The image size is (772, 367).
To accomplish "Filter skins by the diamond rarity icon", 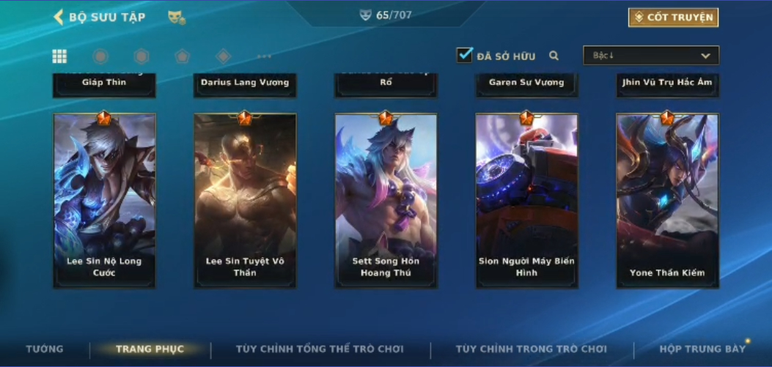I will click(x=223, y=56).
